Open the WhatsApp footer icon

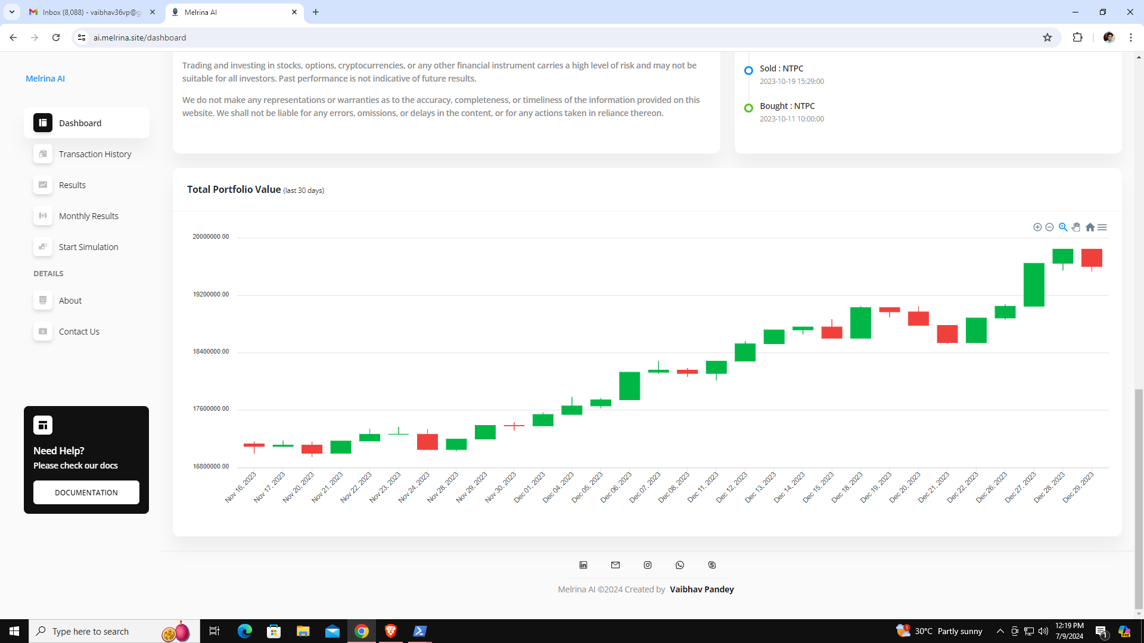[680, 565]
